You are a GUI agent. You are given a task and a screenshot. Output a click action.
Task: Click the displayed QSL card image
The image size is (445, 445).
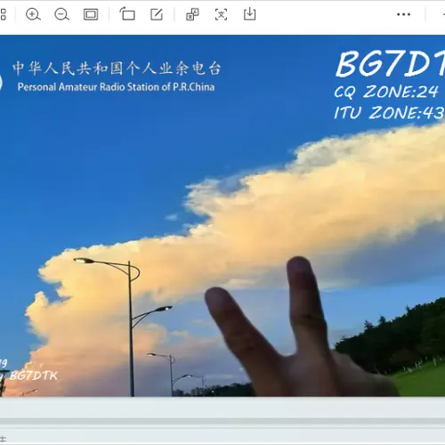tap(222, 215)
